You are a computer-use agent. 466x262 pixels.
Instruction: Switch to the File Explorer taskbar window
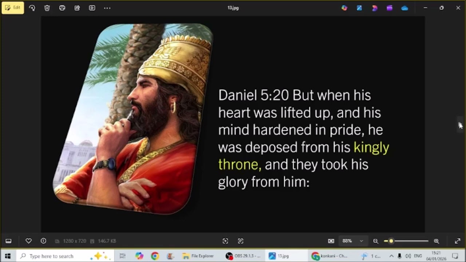(198, 256)
